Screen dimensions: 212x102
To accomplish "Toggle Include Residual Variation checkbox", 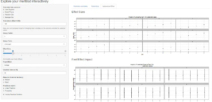I will coord(4,94).
